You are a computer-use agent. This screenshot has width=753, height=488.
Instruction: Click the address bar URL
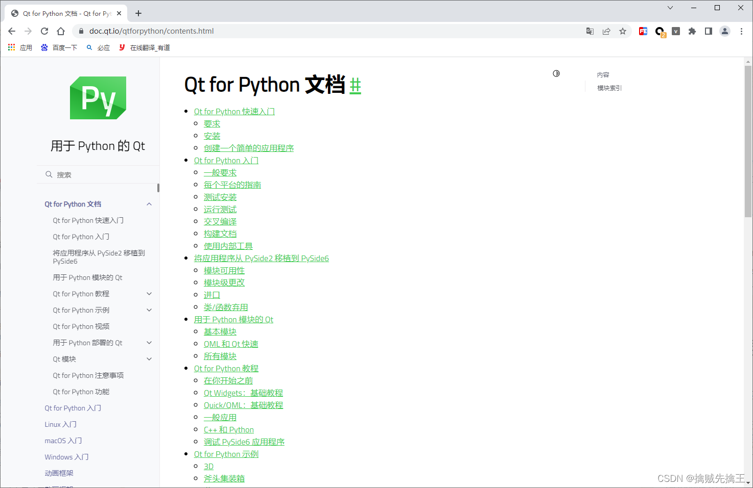(x=151, y=31)
